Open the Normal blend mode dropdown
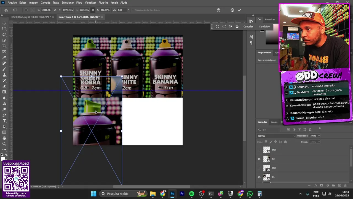 (276, 136)
